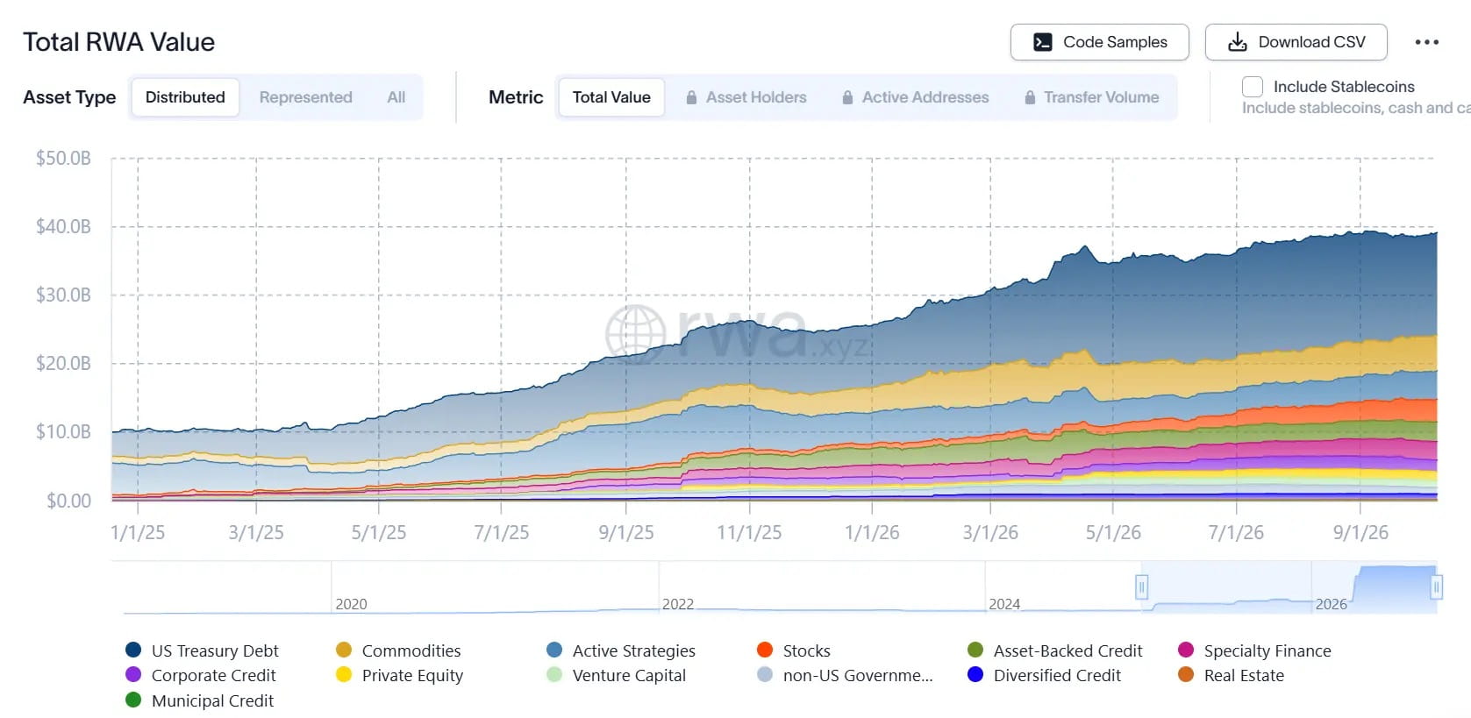Click the 2022 marker on the timeline navigator
Image resolution: width=1471 pixels, height=718 pixels.
click(677, 604)
